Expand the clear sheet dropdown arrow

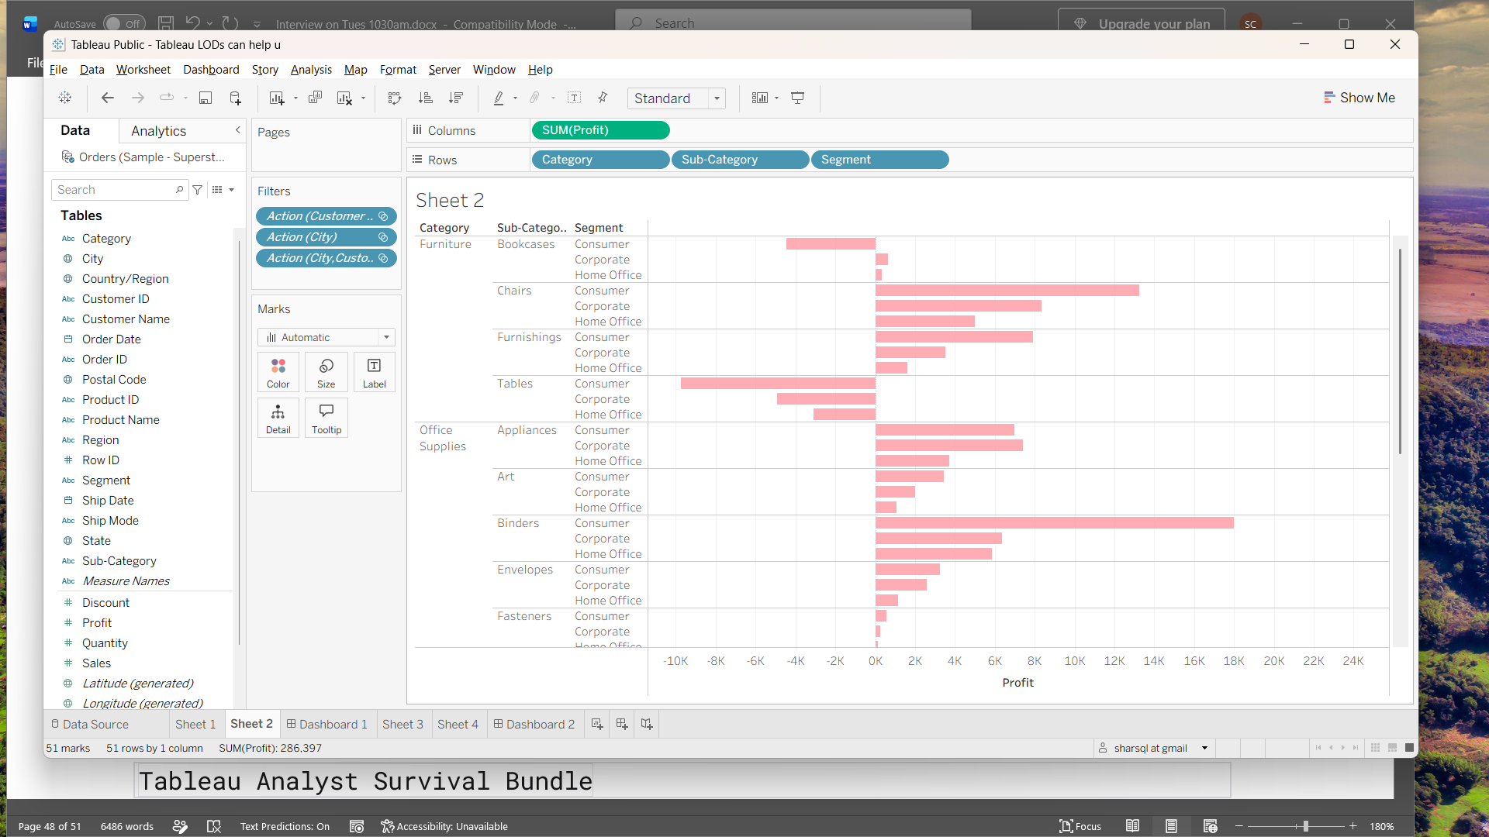coord(363,98)
